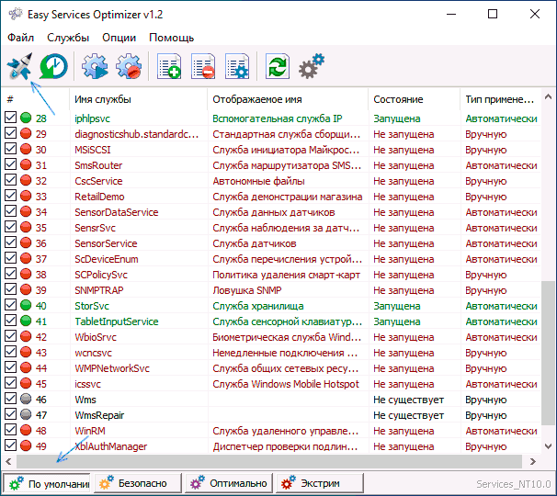
Task: Select the WMPNetworkSvc service name
Action: (x=112, y=368)
